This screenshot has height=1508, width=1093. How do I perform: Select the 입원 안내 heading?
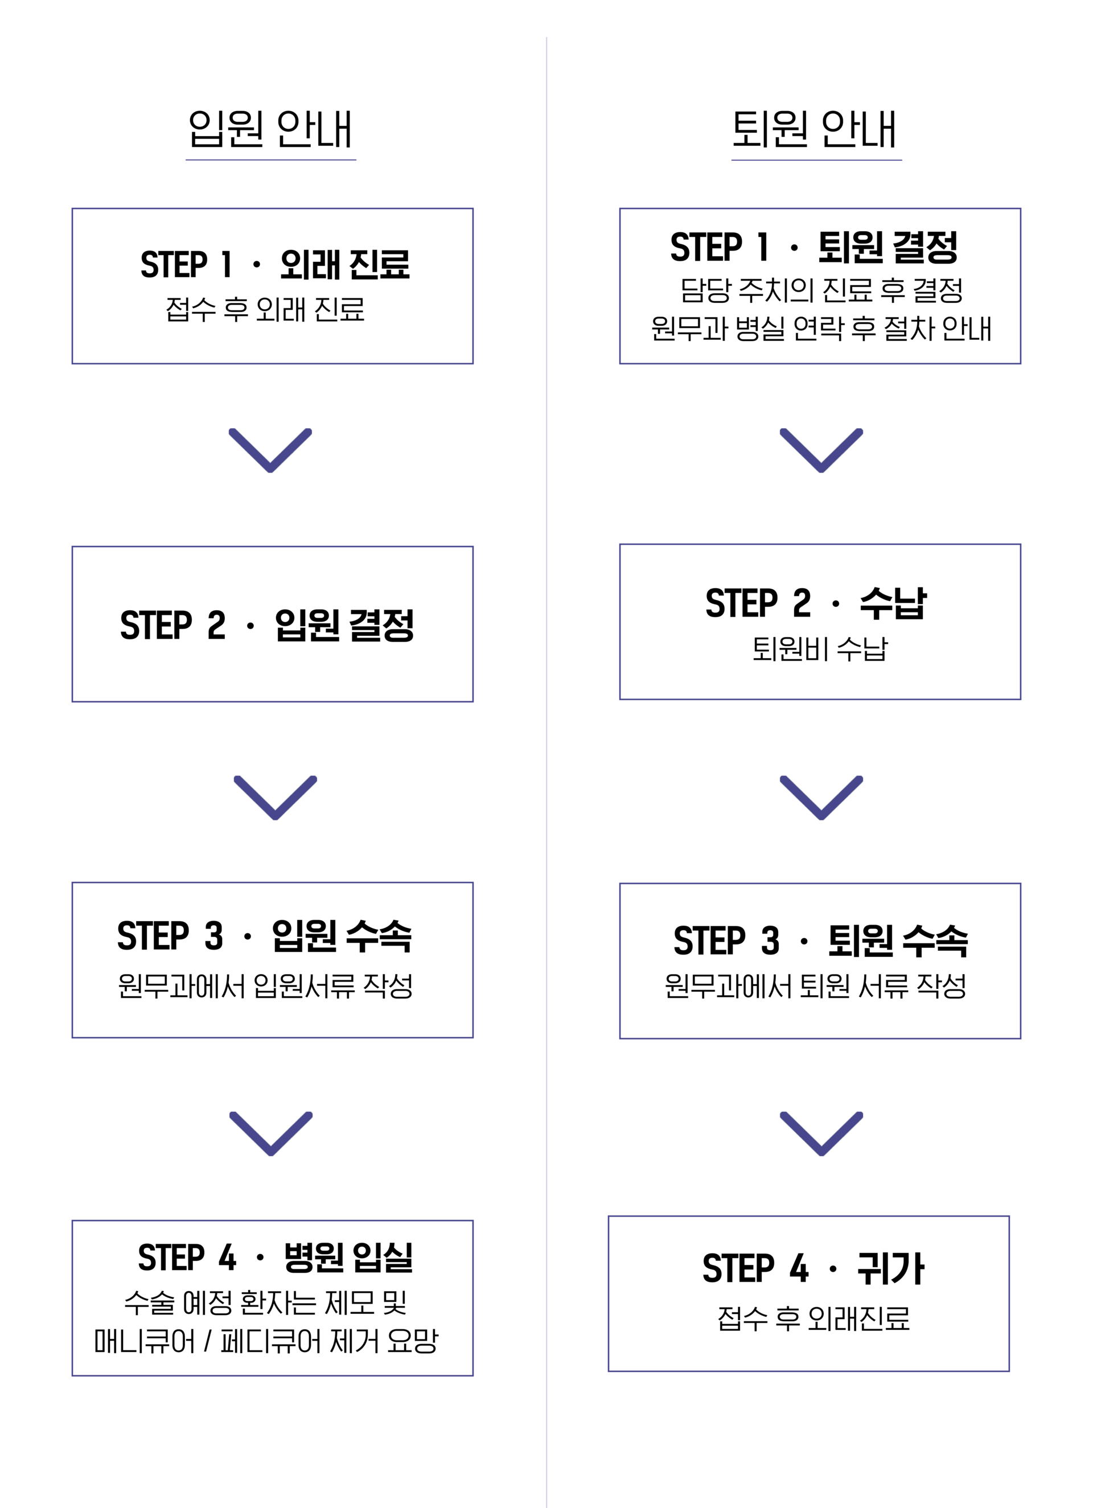(x=270, y=129)
